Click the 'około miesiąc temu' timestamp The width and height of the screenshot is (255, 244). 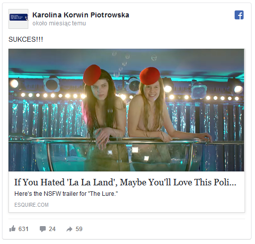point(59,23)
